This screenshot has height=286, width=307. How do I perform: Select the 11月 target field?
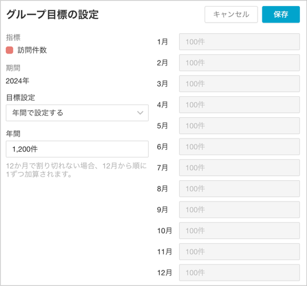click(x=239, y=252)
